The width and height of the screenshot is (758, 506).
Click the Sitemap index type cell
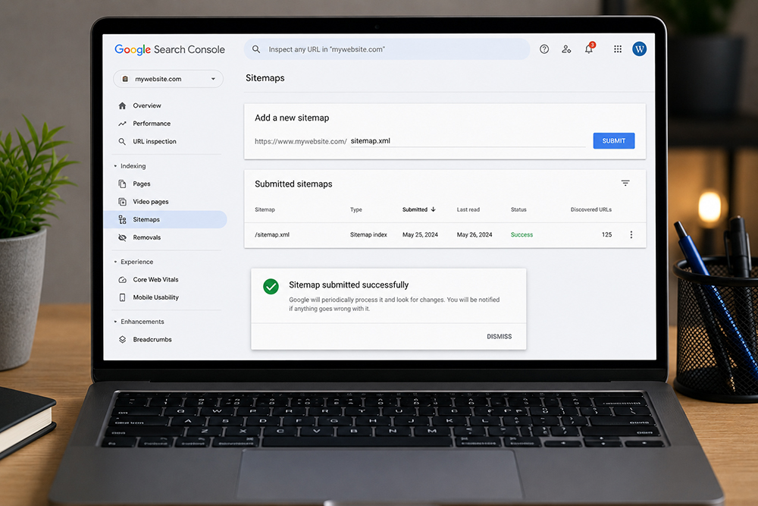(368, 234)
